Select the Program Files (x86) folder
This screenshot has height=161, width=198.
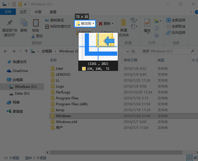click(x=69, y=104)
